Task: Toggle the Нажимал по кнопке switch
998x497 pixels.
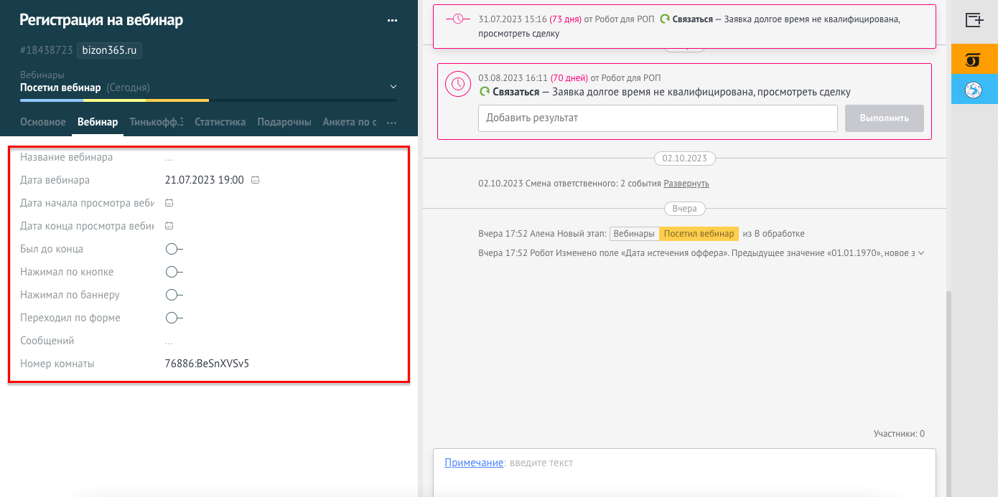Action: (174, 272)
